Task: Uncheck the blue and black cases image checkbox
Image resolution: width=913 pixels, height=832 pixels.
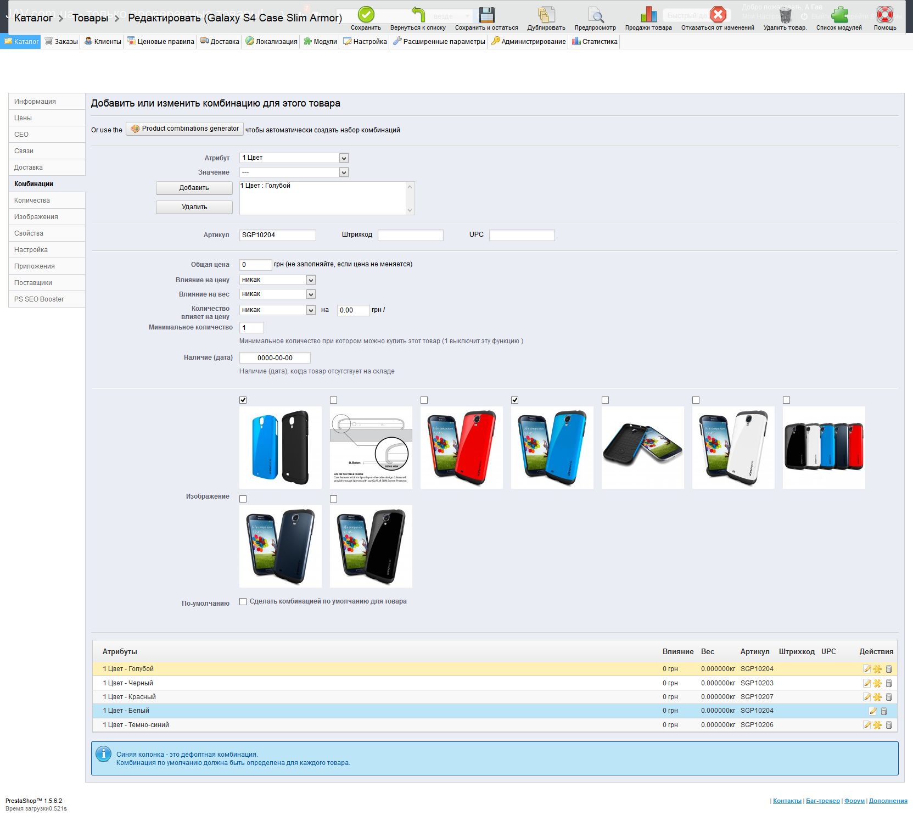Action: [243, 400]
